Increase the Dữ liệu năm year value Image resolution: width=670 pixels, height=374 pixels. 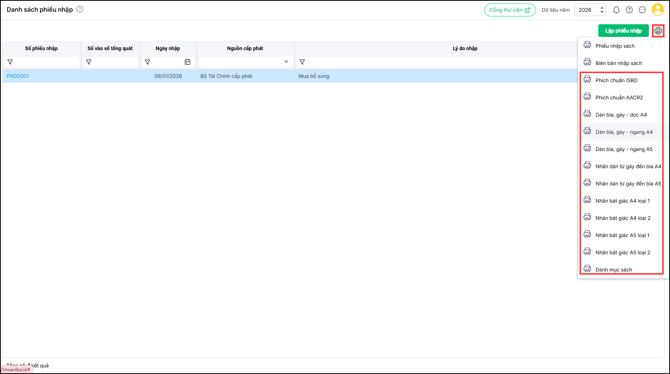602,7
